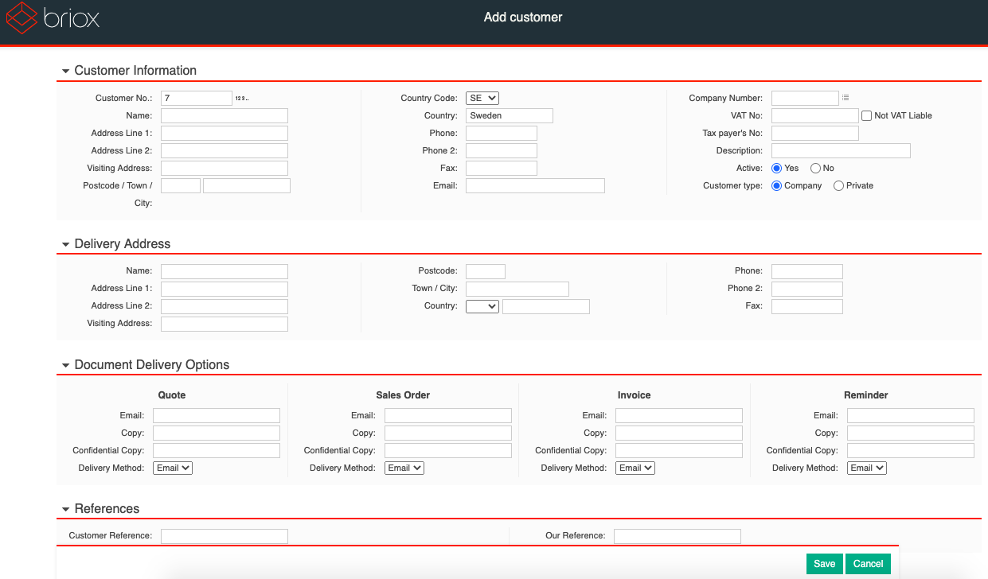Click Delivery Address Visiting Address field

coord(225,324)
